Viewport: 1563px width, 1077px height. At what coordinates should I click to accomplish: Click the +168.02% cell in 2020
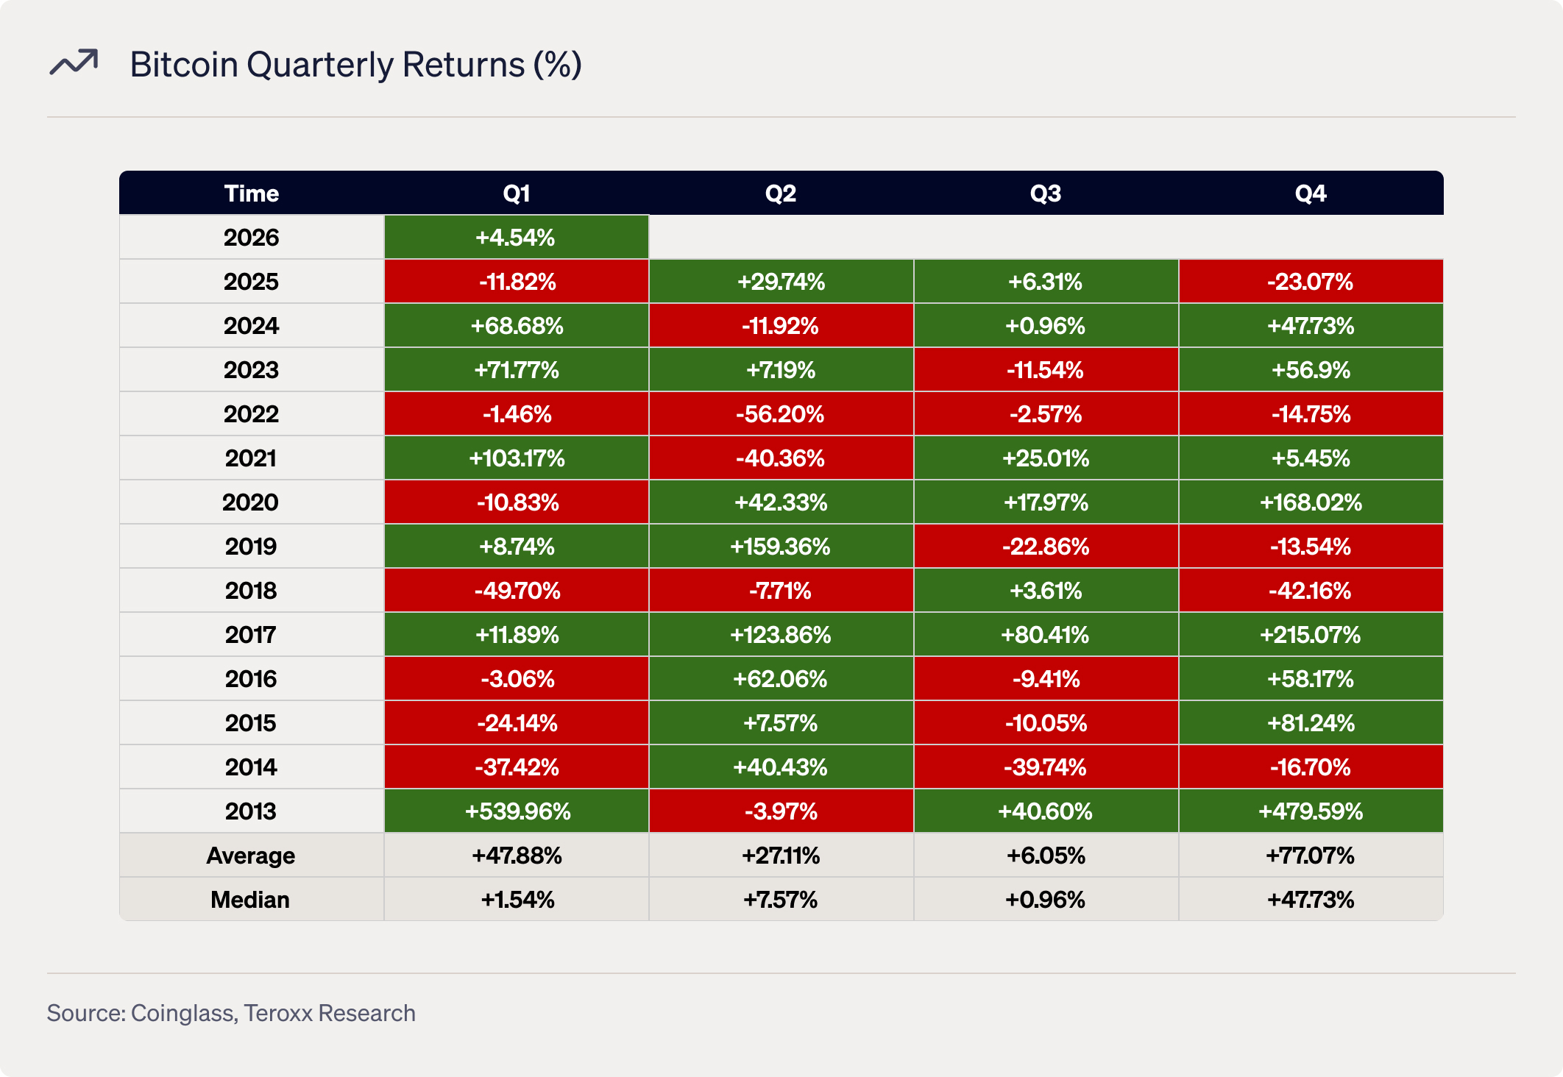[x=1311, y=502]
